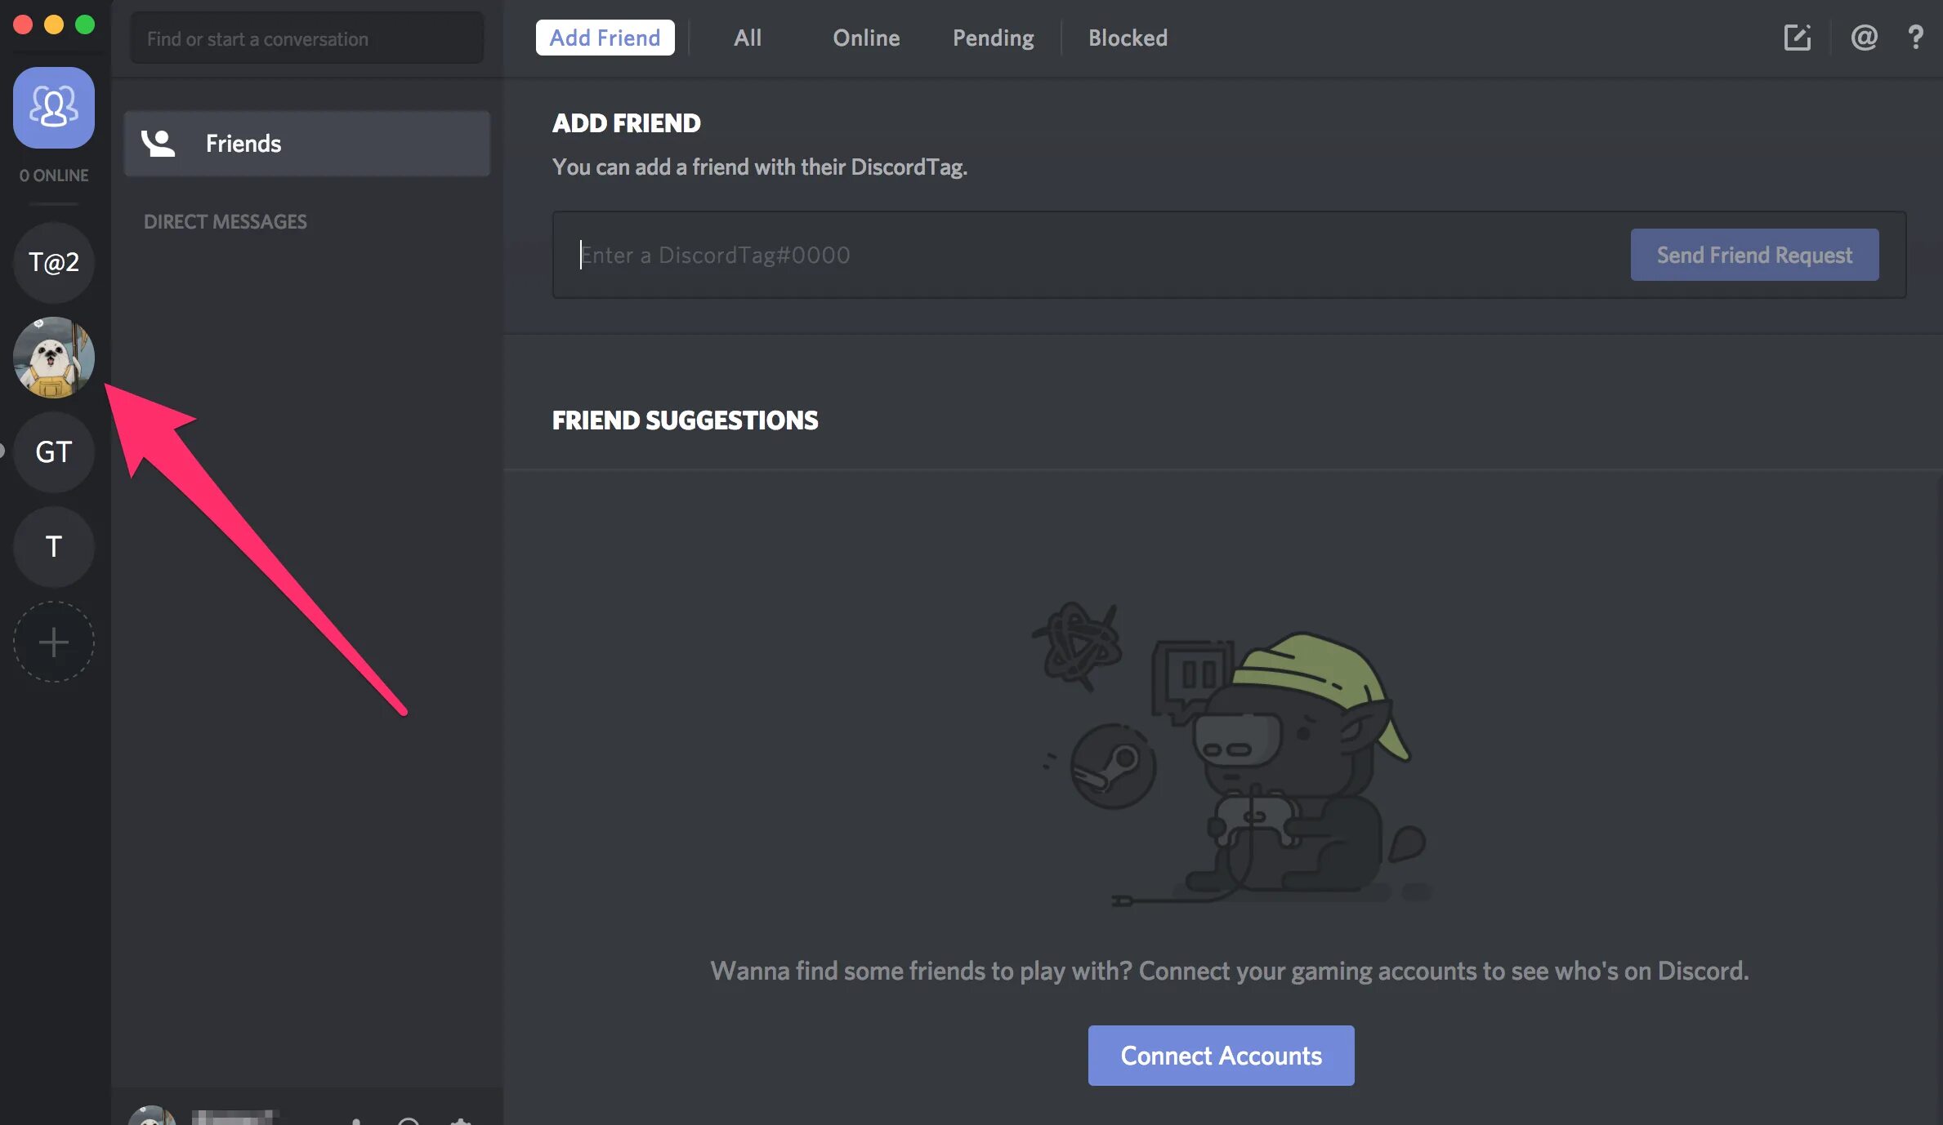Select the Pending requests tab

point(992,36)
